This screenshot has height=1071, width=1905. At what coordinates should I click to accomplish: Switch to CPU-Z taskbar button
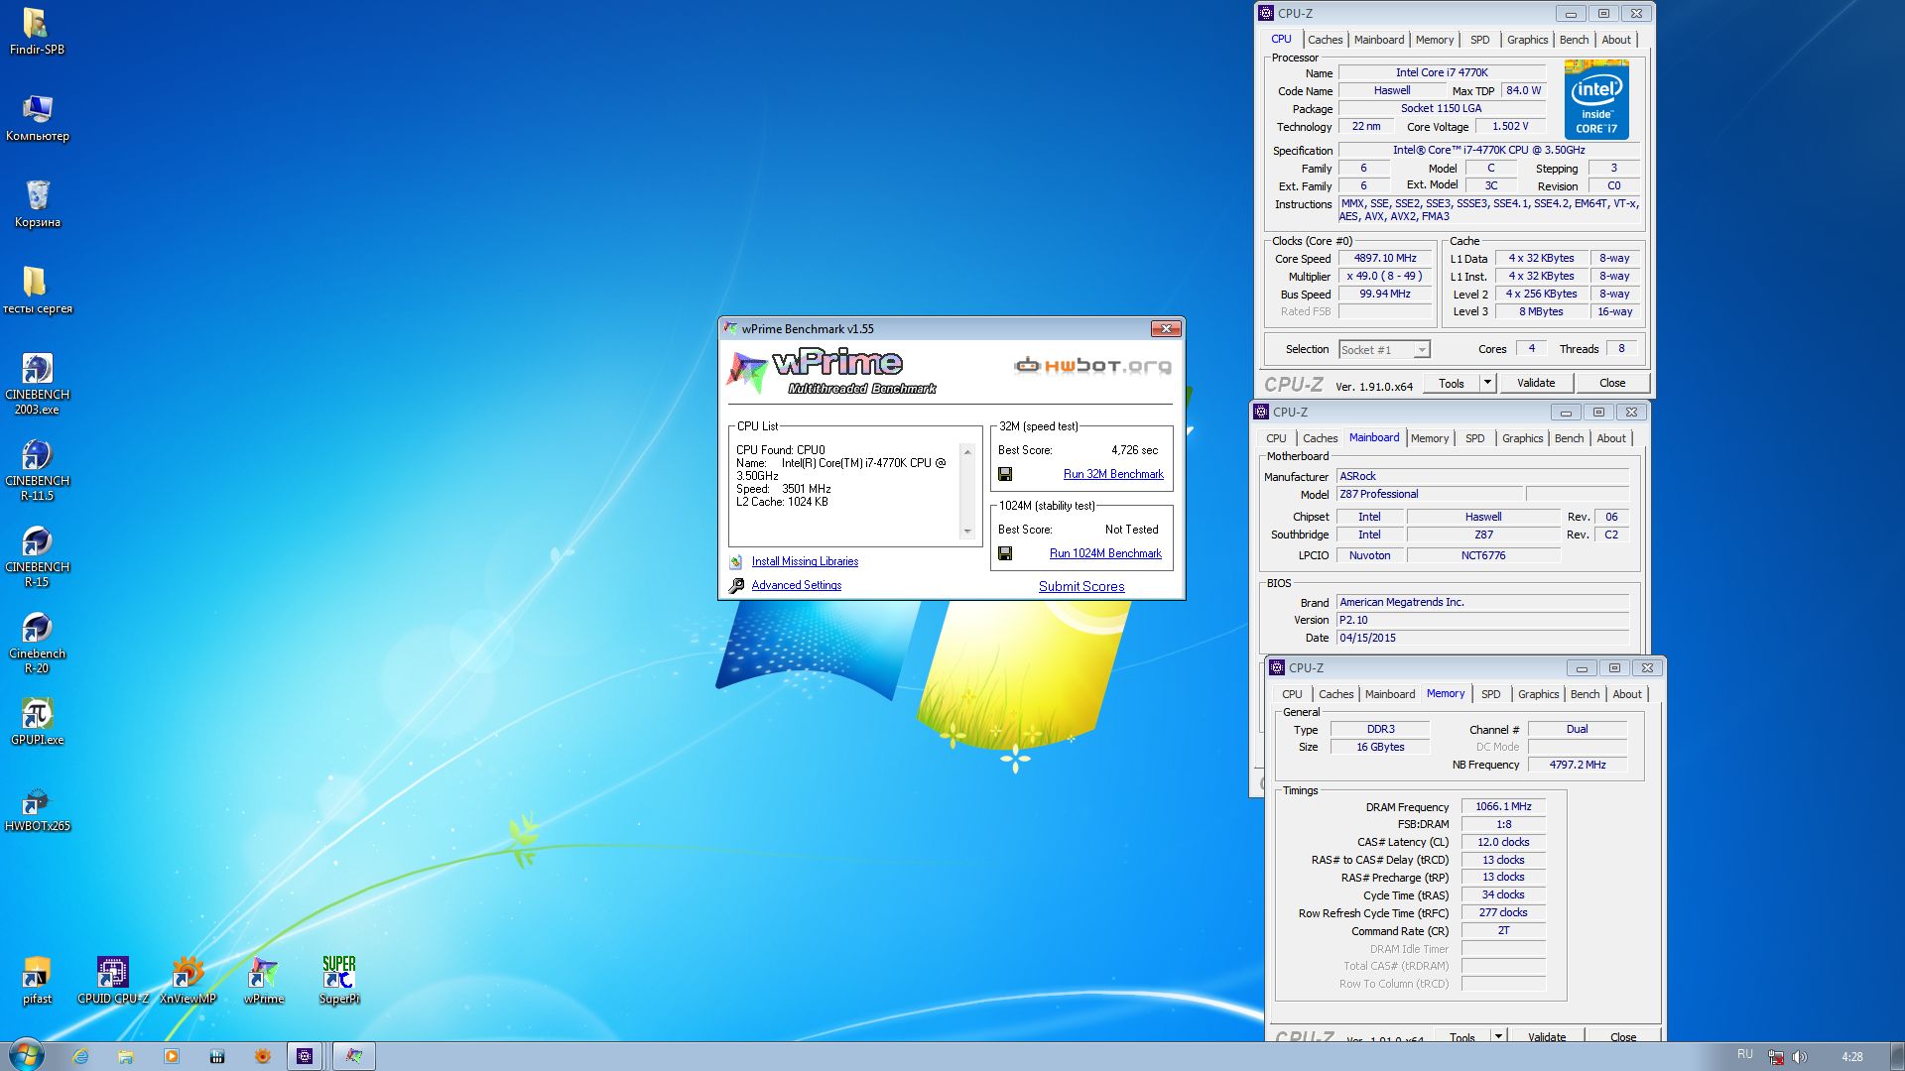coord(305,1056)
